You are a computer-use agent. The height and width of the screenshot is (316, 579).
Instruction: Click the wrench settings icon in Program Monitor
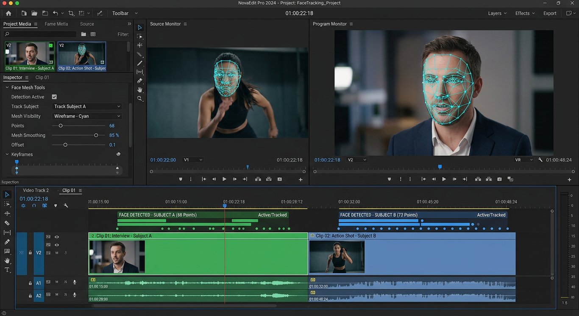click(540, 160)
